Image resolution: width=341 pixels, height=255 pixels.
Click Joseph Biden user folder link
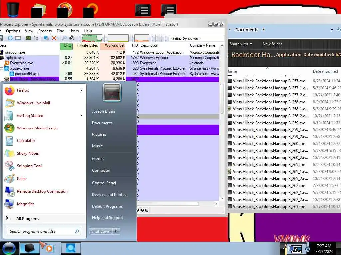click(103, 111)
